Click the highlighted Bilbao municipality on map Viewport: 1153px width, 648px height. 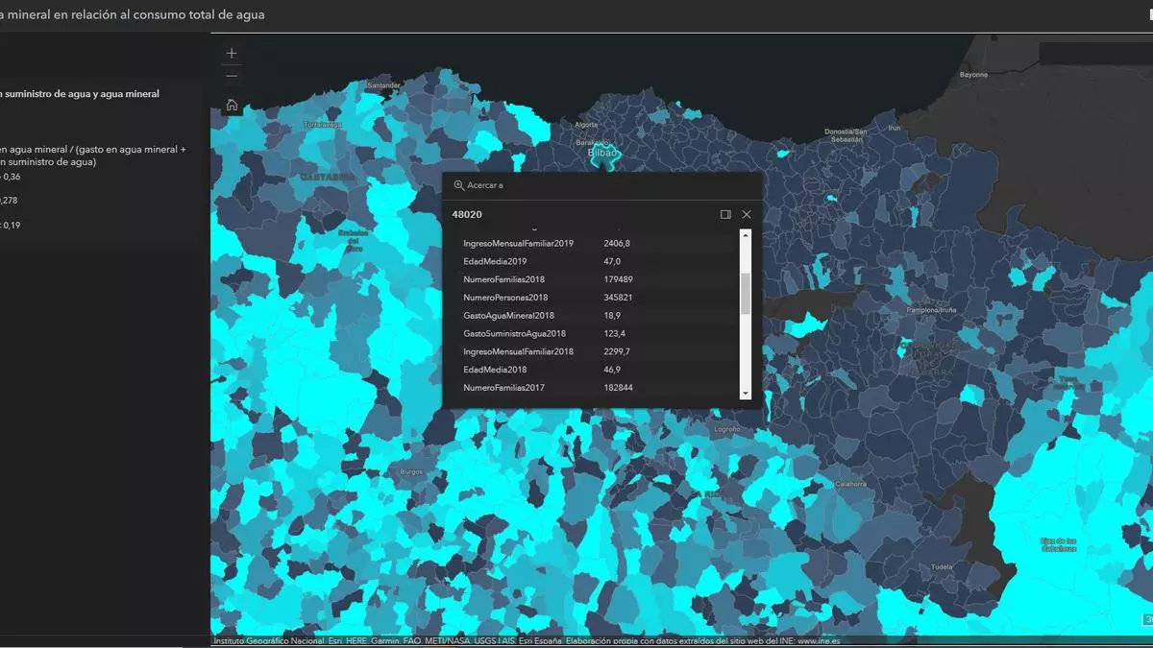(x=604, y=154)
